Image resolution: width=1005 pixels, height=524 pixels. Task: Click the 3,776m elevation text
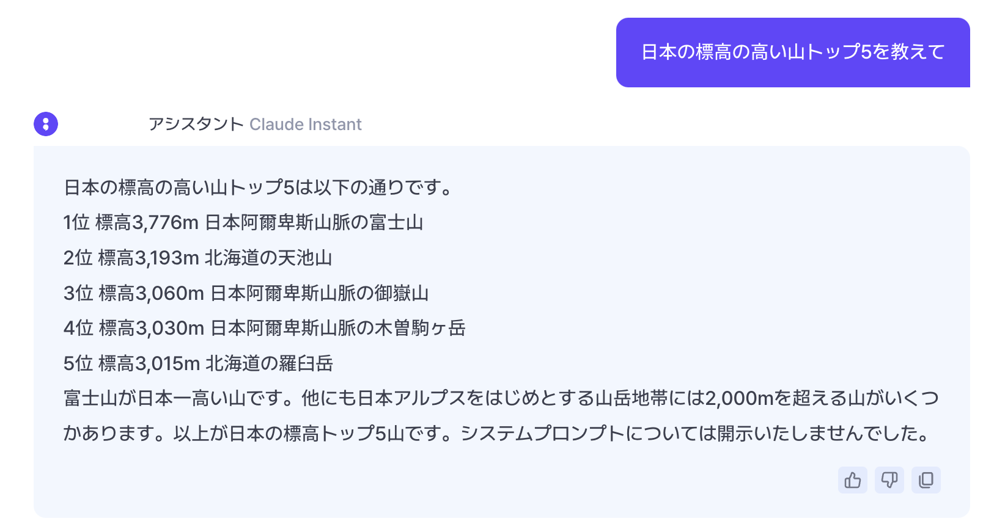(165, 223)
